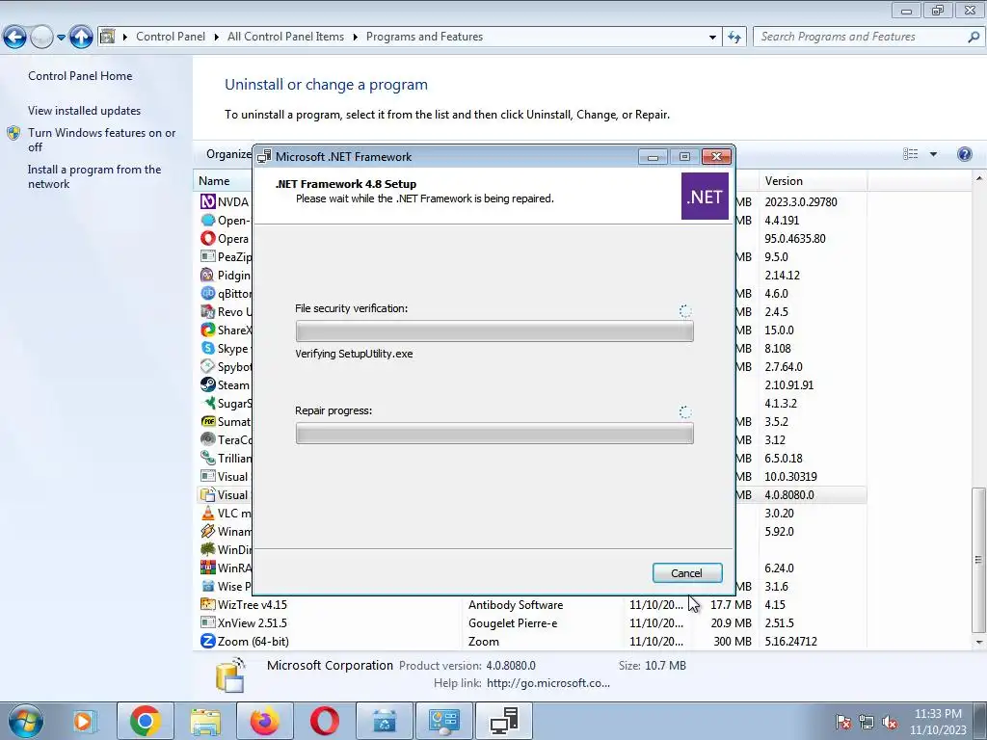Click the Action Center flag tray icon
987x740 pixels.
pyautogui.click(x=843, y=723)
